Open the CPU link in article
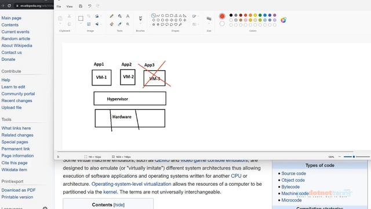 [x=236, y=176]
